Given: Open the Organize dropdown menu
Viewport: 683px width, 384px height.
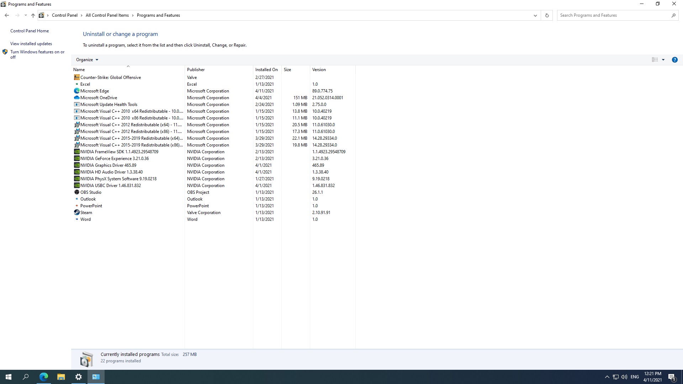Looking at the screenshot, I should pyautogui.click(x=87, y=60).
